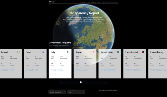Open Our Approach to Privacy tab
This screenshot has width=167, height=97.
[85, 2]
